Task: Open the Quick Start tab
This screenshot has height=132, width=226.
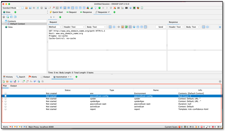Action: coord(56,12)
